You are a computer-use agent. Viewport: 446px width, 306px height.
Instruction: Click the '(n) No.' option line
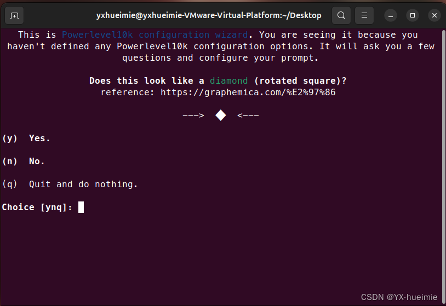point(24,161)
